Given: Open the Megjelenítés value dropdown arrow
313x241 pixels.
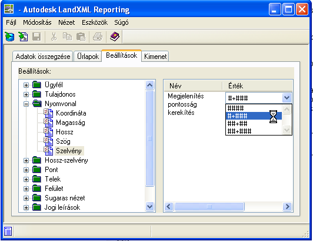Looking at the screenshot, I should coord(287,98).
